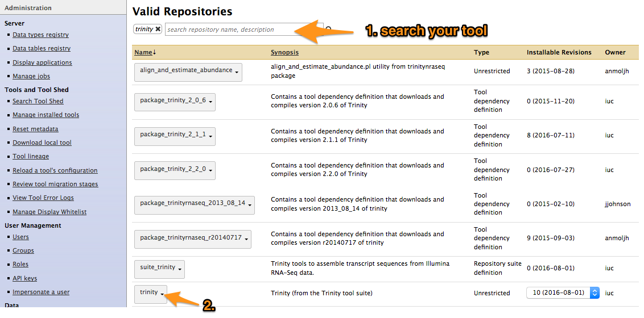
Task: Open Manage installed tools
Action: pyautogui.click(x=46, y=115)
